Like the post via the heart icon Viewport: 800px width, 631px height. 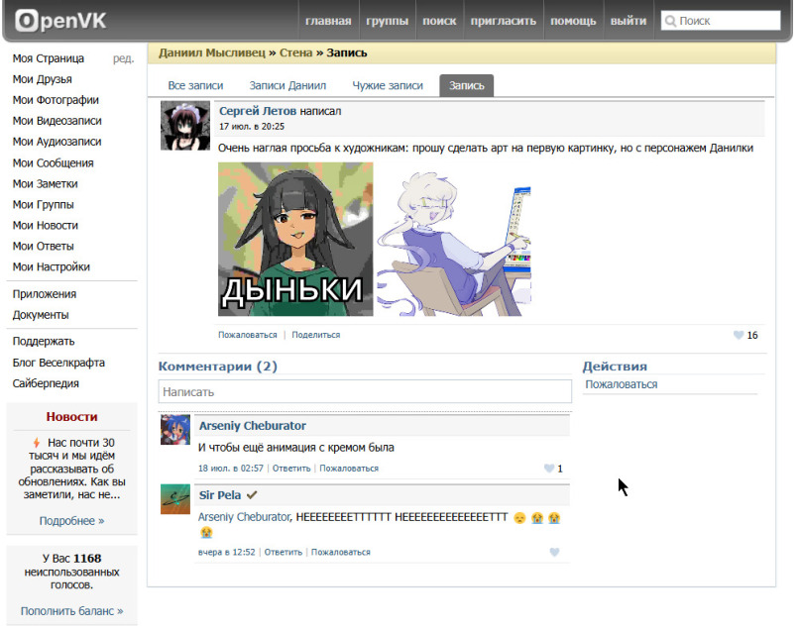click(738, 336)
